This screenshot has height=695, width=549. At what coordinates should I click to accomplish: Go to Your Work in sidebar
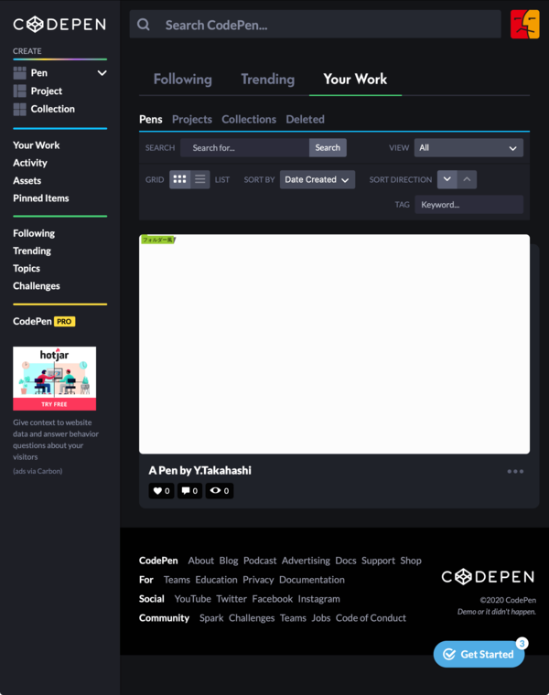37,145
